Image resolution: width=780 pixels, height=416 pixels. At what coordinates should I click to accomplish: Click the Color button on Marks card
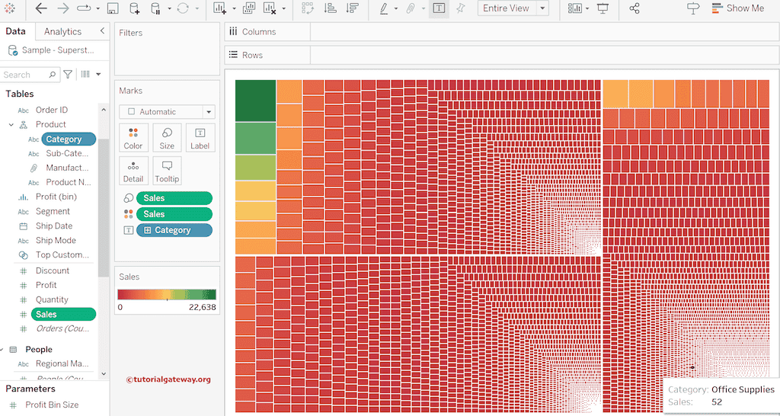tap(133, 138)
